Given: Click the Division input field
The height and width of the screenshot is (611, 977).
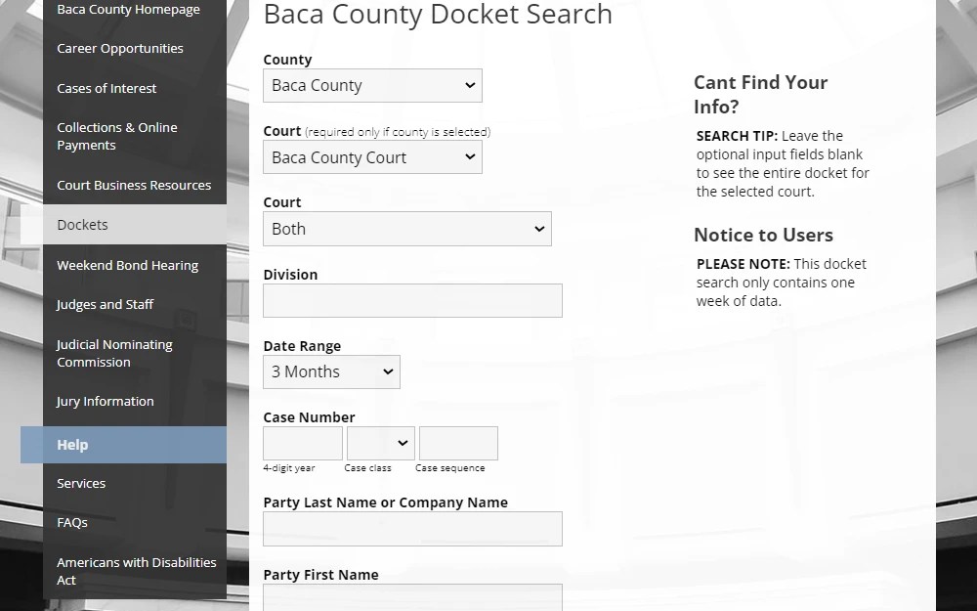Looking at the screenshot, I should click(412, 300).
